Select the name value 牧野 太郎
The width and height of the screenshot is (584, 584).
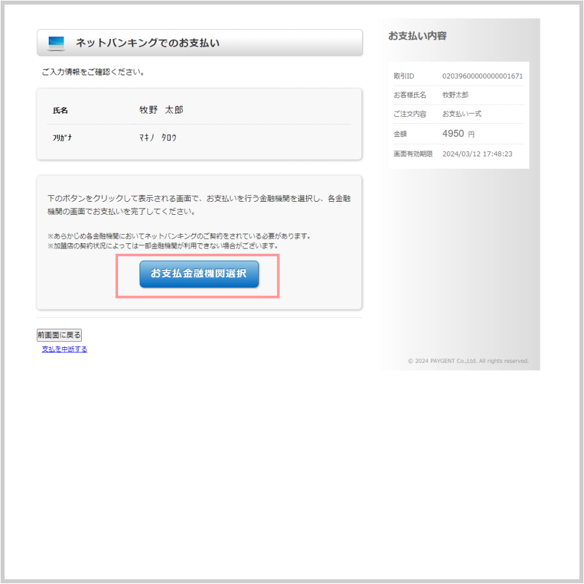pos(162,110)
